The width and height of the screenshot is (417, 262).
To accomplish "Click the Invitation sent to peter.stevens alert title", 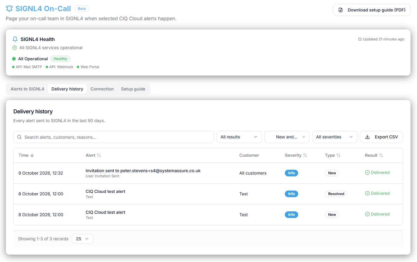I will click(143, 171).
